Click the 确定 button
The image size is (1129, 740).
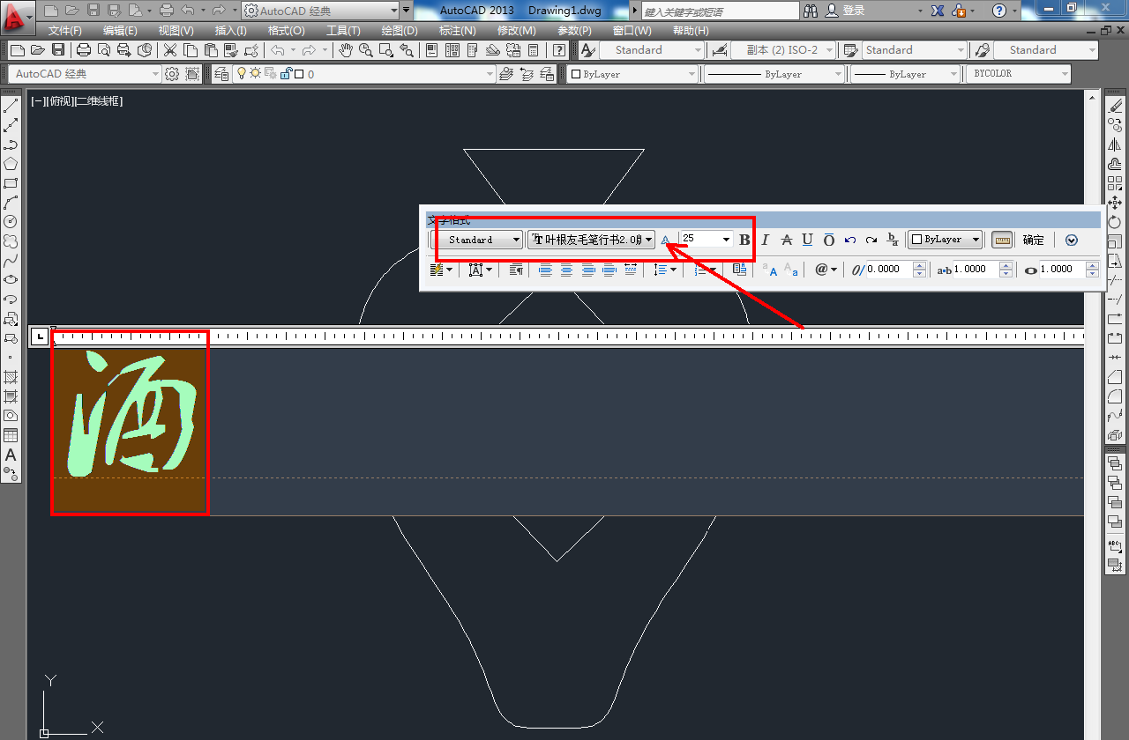pyautogui.click(x=1033, y=240)
